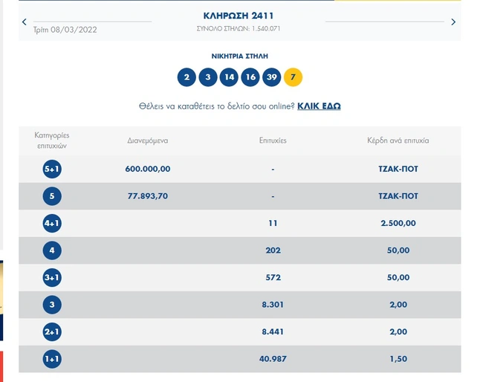Select winning number ball 2
Viewport: 483px width, 382px height.
(x=187, y=77)
